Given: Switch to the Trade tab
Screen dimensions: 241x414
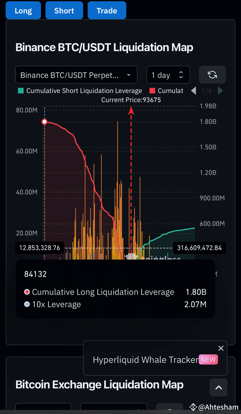Looking at the screenshot, I should 107,10.
